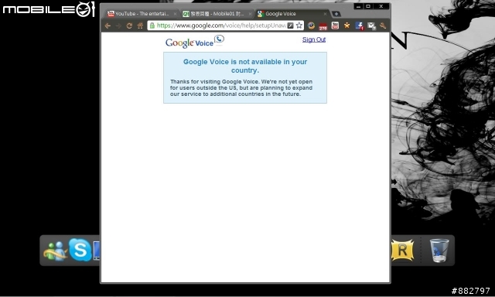This screenshot has width=495, height=297.
Task: Bookmark this page with the star icon
Action: pyautogui.click(x=299, y=26)
